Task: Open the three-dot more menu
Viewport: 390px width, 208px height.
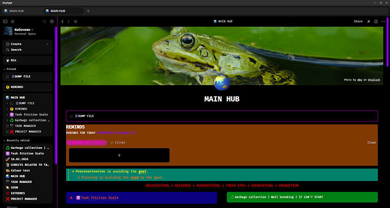Action: [383, 21]
